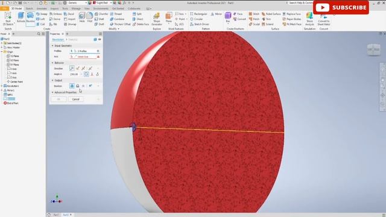The height and width of the screenshot is (217, 386).
Task: Select the Join boolean output option
Action: tap(72, 86)
